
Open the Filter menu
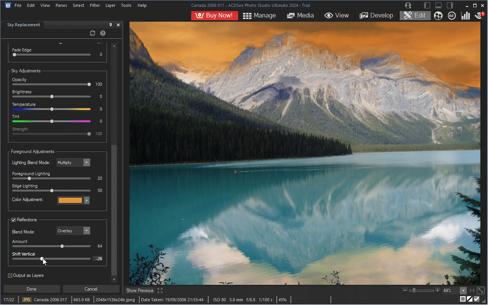[95, 5]
